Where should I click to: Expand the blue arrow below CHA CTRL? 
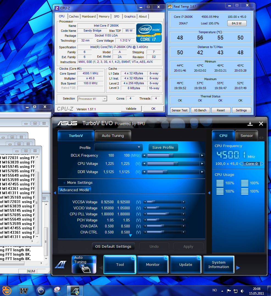130,235
